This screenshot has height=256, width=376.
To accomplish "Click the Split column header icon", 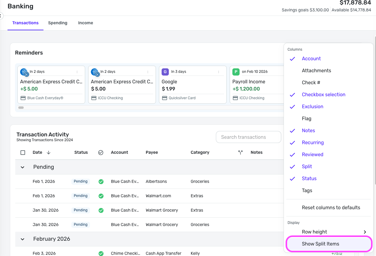I will pos(240,153).
